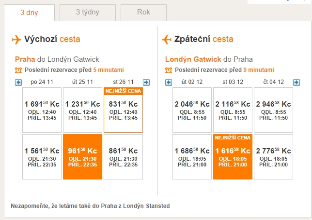This screenshot has width=312, height=220.
Task: Click alarm clock icon under Londýn Gatwick route
Action: [x=169, y=70]
